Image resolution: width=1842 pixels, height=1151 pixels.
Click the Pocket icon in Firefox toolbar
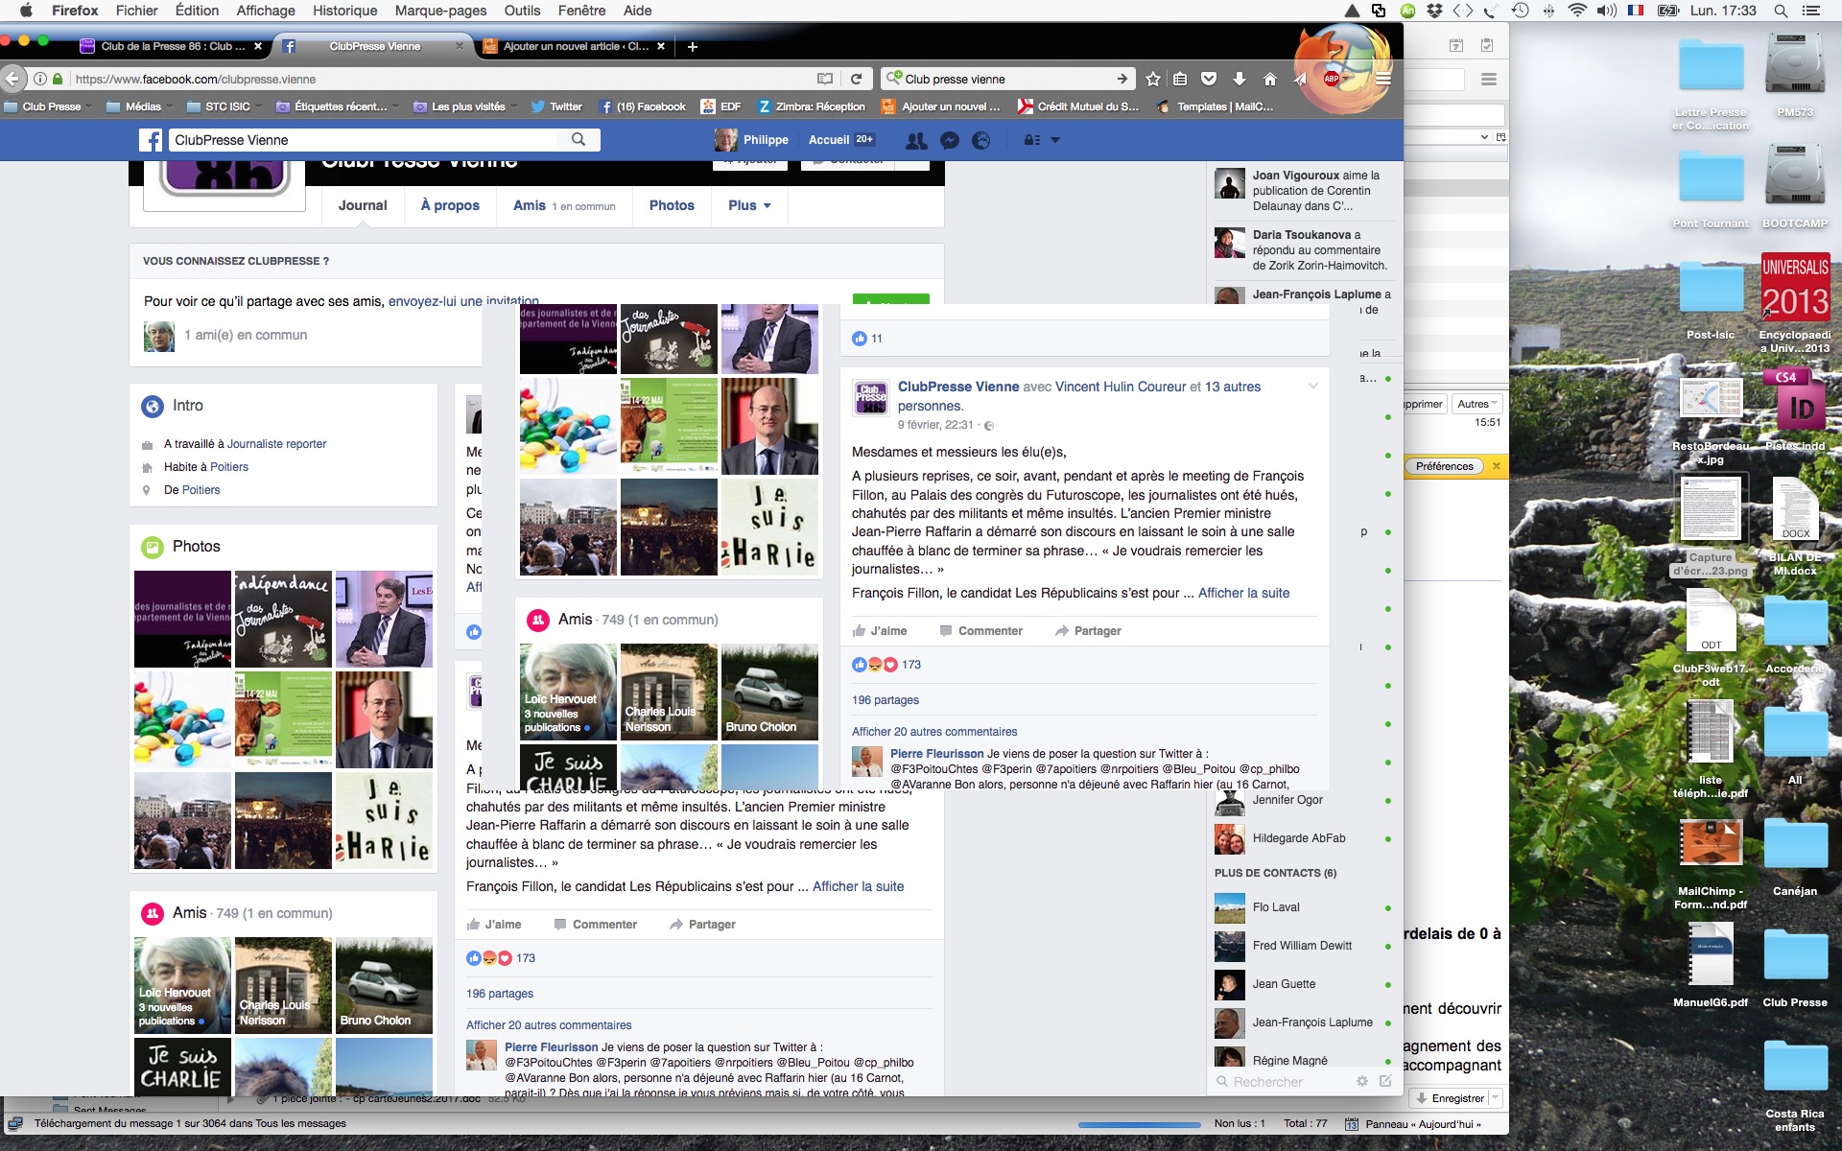coord(1209,79)
